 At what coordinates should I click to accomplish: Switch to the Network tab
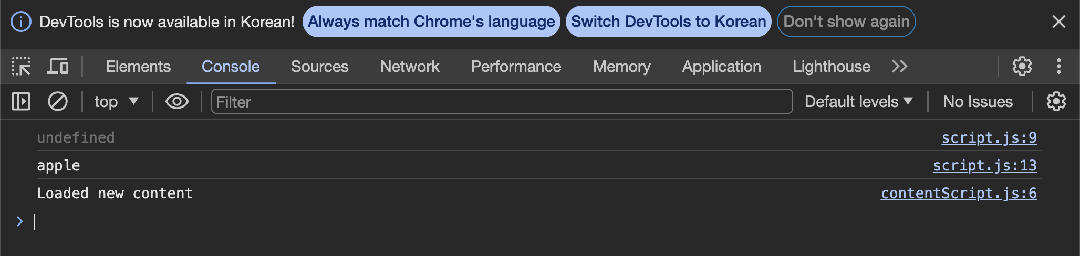click(x=410, y=67)
